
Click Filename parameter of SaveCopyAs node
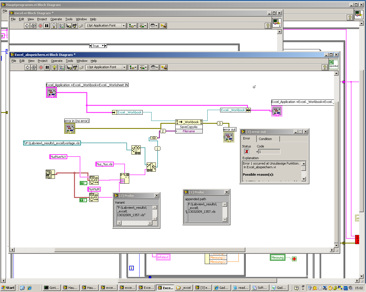point(189,131)
